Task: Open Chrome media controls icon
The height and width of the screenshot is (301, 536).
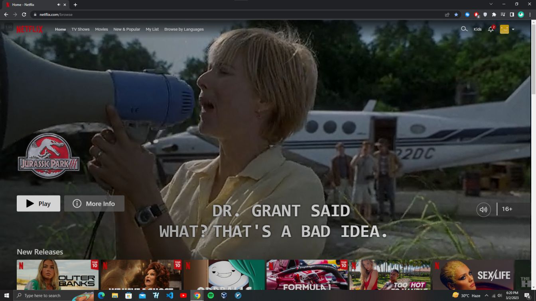Action: (x=503, y=14)
